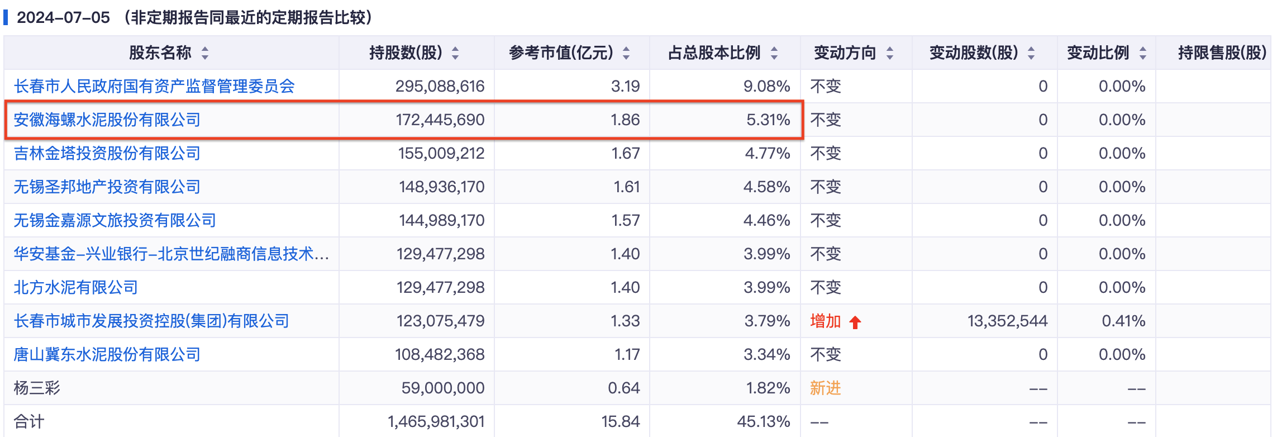
Task: Click 唐山冀东水泥股份有限公司 link
Action: pyautogui.click(x=107, y=355)
